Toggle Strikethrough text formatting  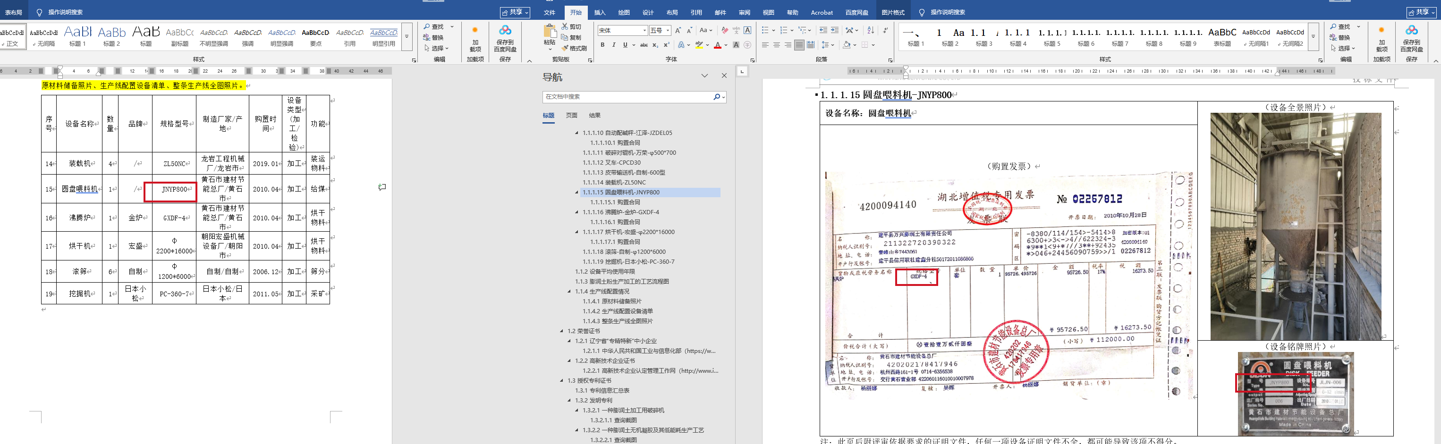(x=644, y=45)
